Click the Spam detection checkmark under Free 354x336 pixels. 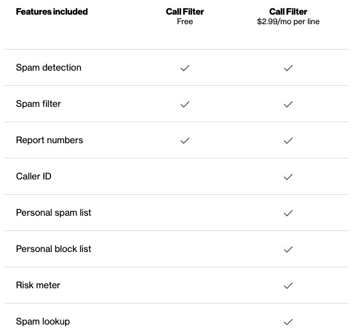click(x=185, y=68)
